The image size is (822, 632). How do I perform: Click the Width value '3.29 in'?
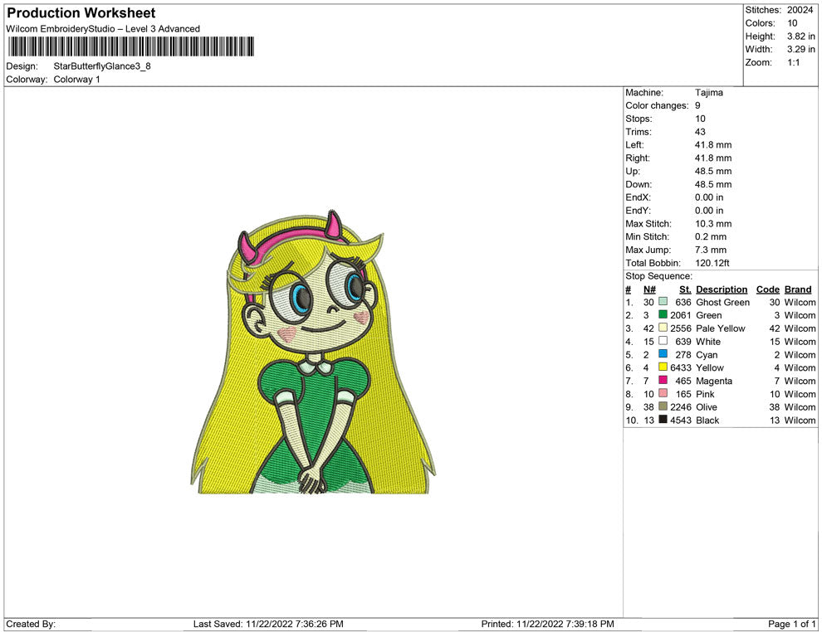pos(801,49)
